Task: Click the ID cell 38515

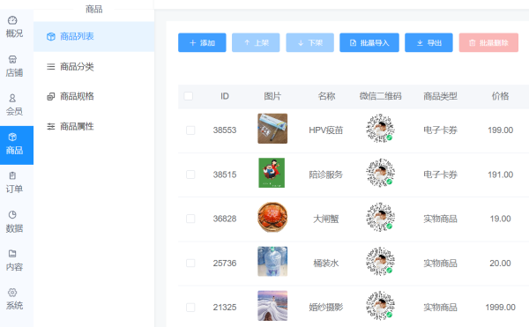Action: click(225, 175)
